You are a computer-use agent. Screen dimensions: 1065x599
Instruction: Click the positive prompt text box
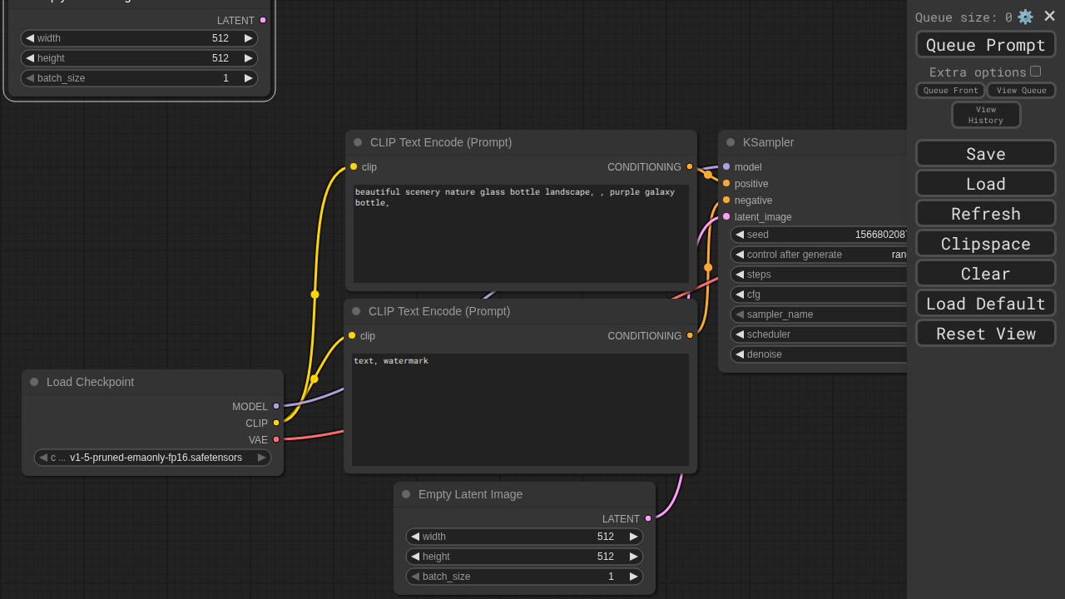521,233
